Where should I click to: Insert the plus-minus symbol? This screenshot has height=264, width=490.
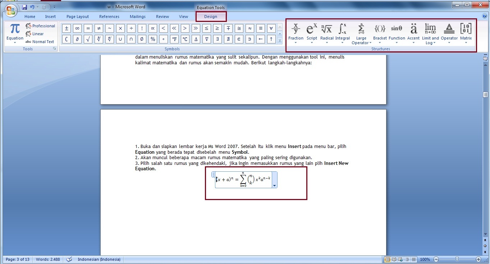[66, 28]
